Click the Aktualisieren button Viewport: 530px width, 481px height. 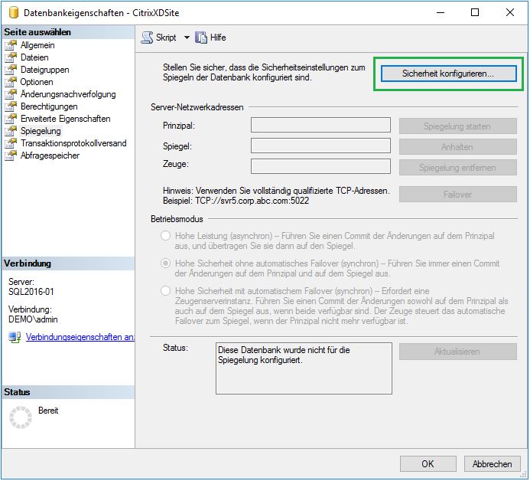(457, 352)
